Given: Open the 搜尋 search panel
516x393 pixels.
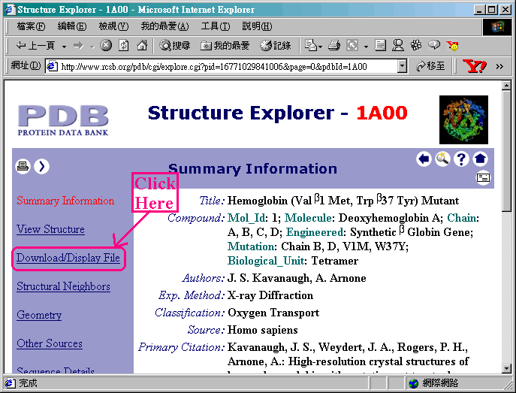Looking at the screenshot, I should point(175,45).
